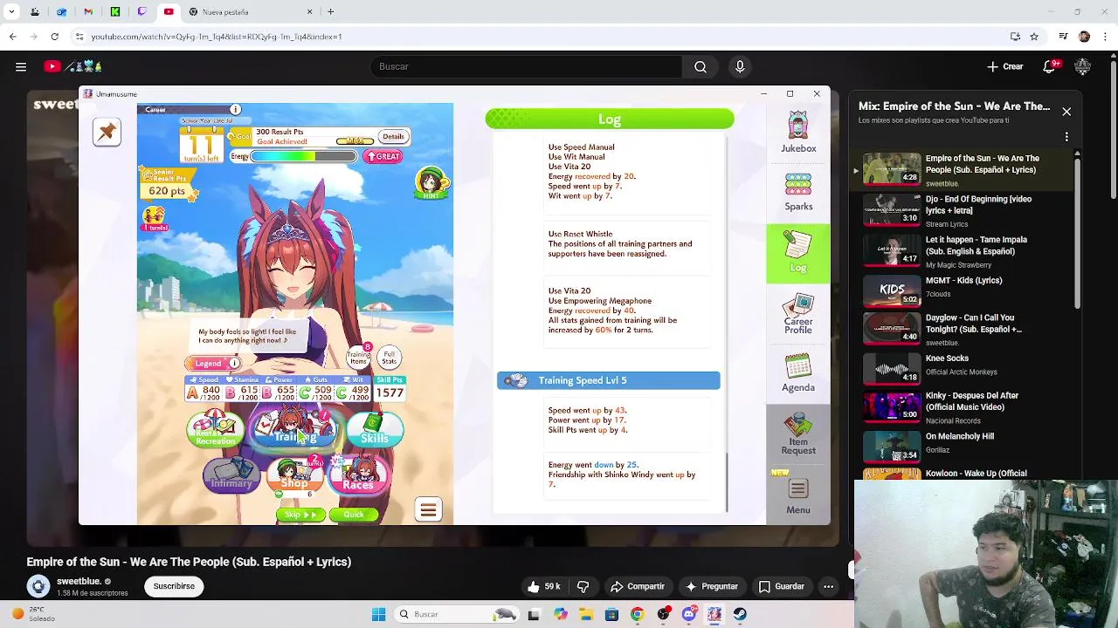Activate voice search microphone

click(x=740, y=66)
